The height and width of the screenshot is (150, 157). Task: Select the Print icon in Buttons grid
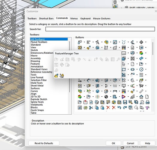click(x=147, y=102)
